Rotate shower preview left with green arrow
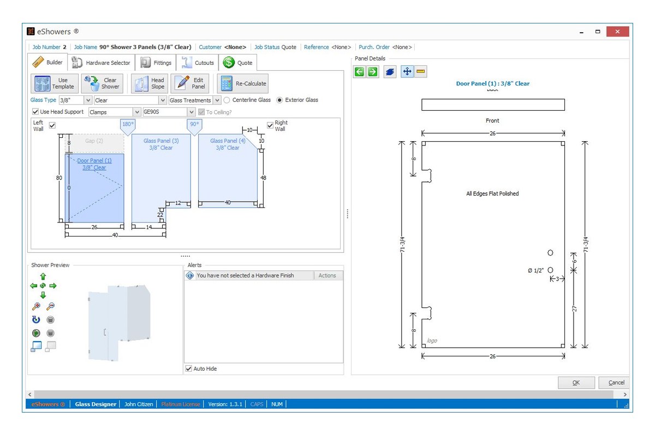This screenshot has width=655, height=436. click(x=34, y=286)
